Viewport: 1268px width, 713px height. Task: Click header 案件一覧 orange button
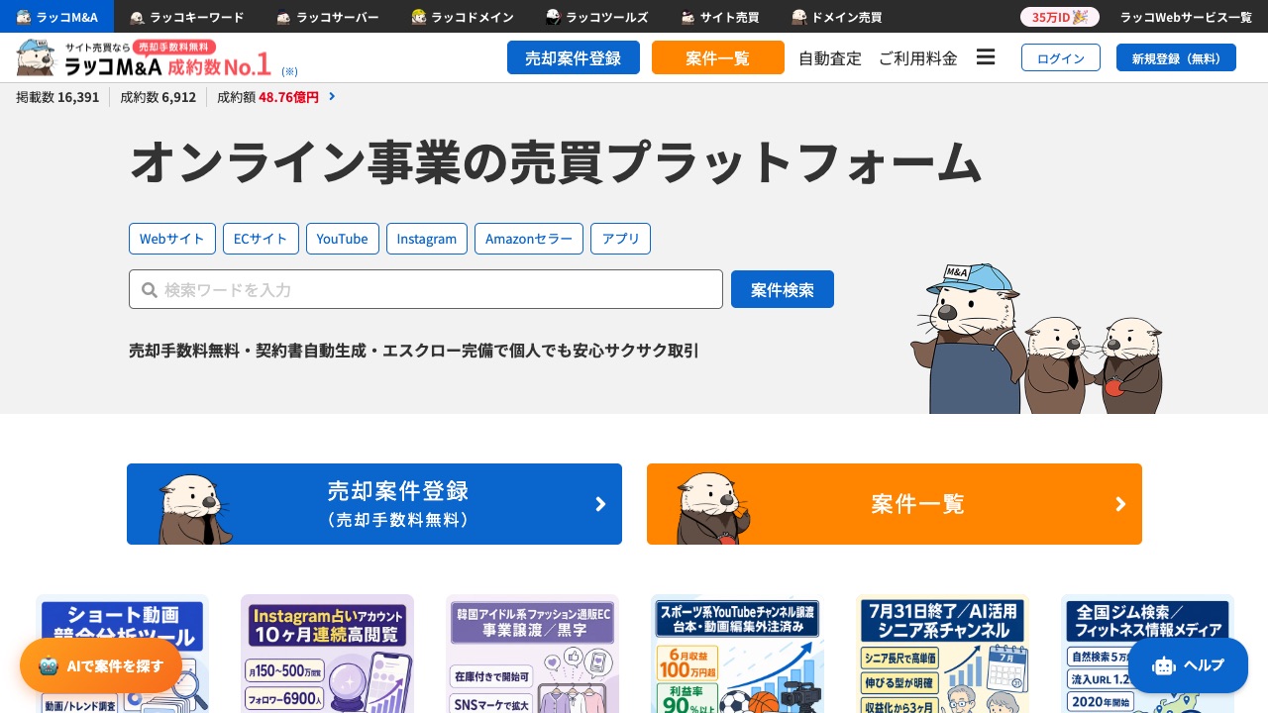pos(718,57)
